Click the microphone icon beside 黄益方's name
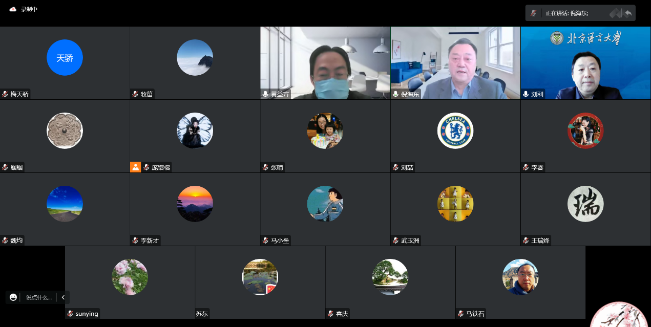The image size is (651, 327). 265,94
